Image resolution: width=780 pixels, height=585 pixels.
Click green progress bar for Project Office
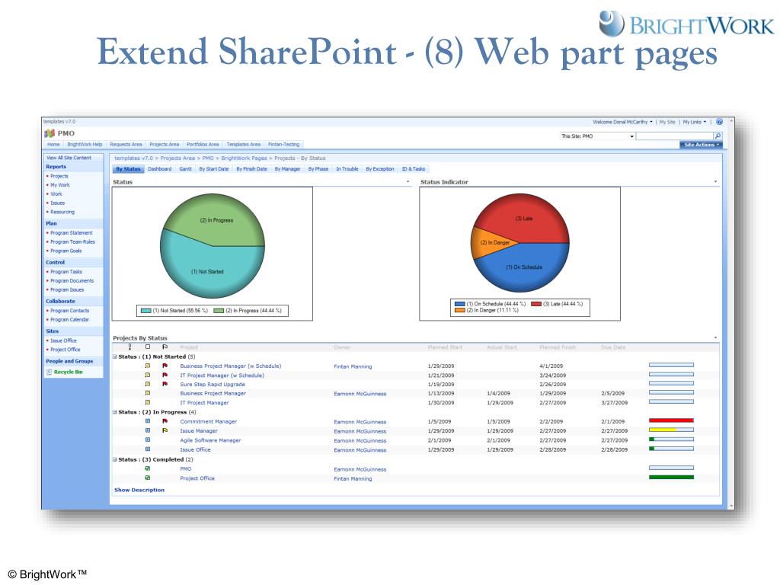click(x=671, y=478)
